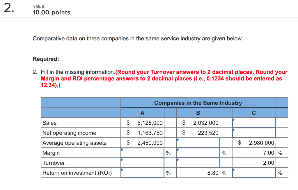Click the blue marker on Margin A field

[x=122, y=150]
